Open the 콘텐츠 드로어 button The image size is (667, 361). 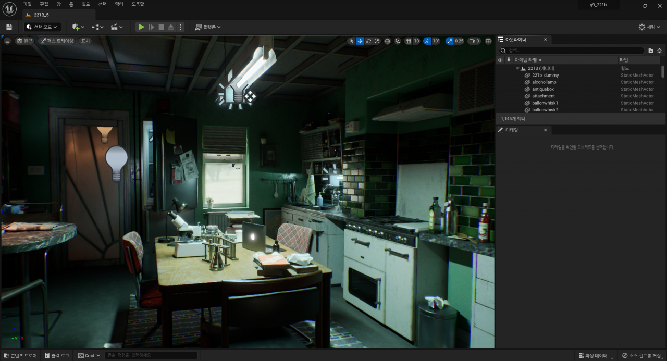pyautogui.click(x=20, y=355)
